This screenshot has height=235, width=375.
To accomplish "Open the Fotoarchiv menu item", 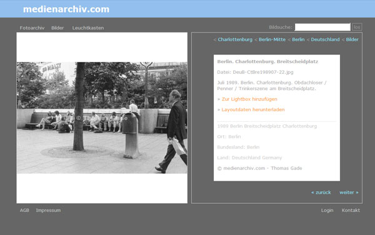I will pos(32,28).
